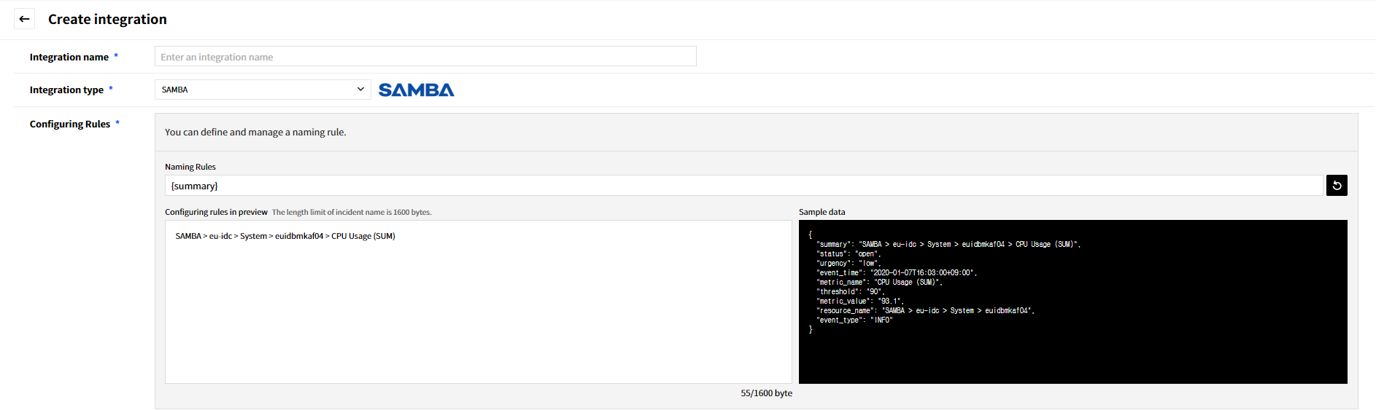Expand the Integration type chevron
Screen dimensions: 1376x410
(x=360, y=90)
